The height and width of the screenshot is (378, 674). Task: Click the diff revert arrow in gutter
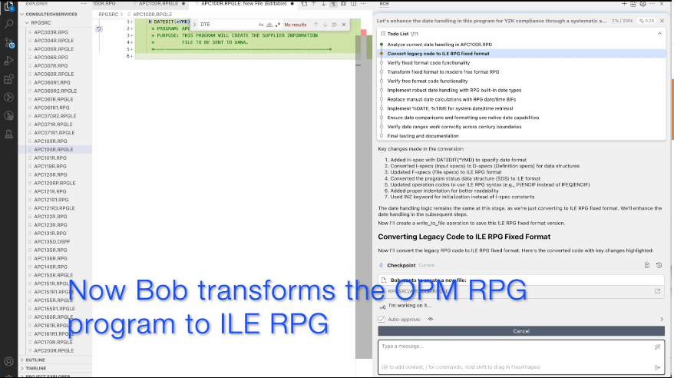pyautogui.click(x=99, y=29)
